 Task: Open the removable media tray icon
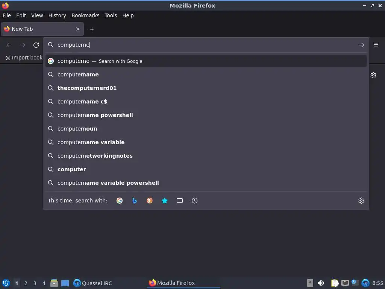click(310, 283)
